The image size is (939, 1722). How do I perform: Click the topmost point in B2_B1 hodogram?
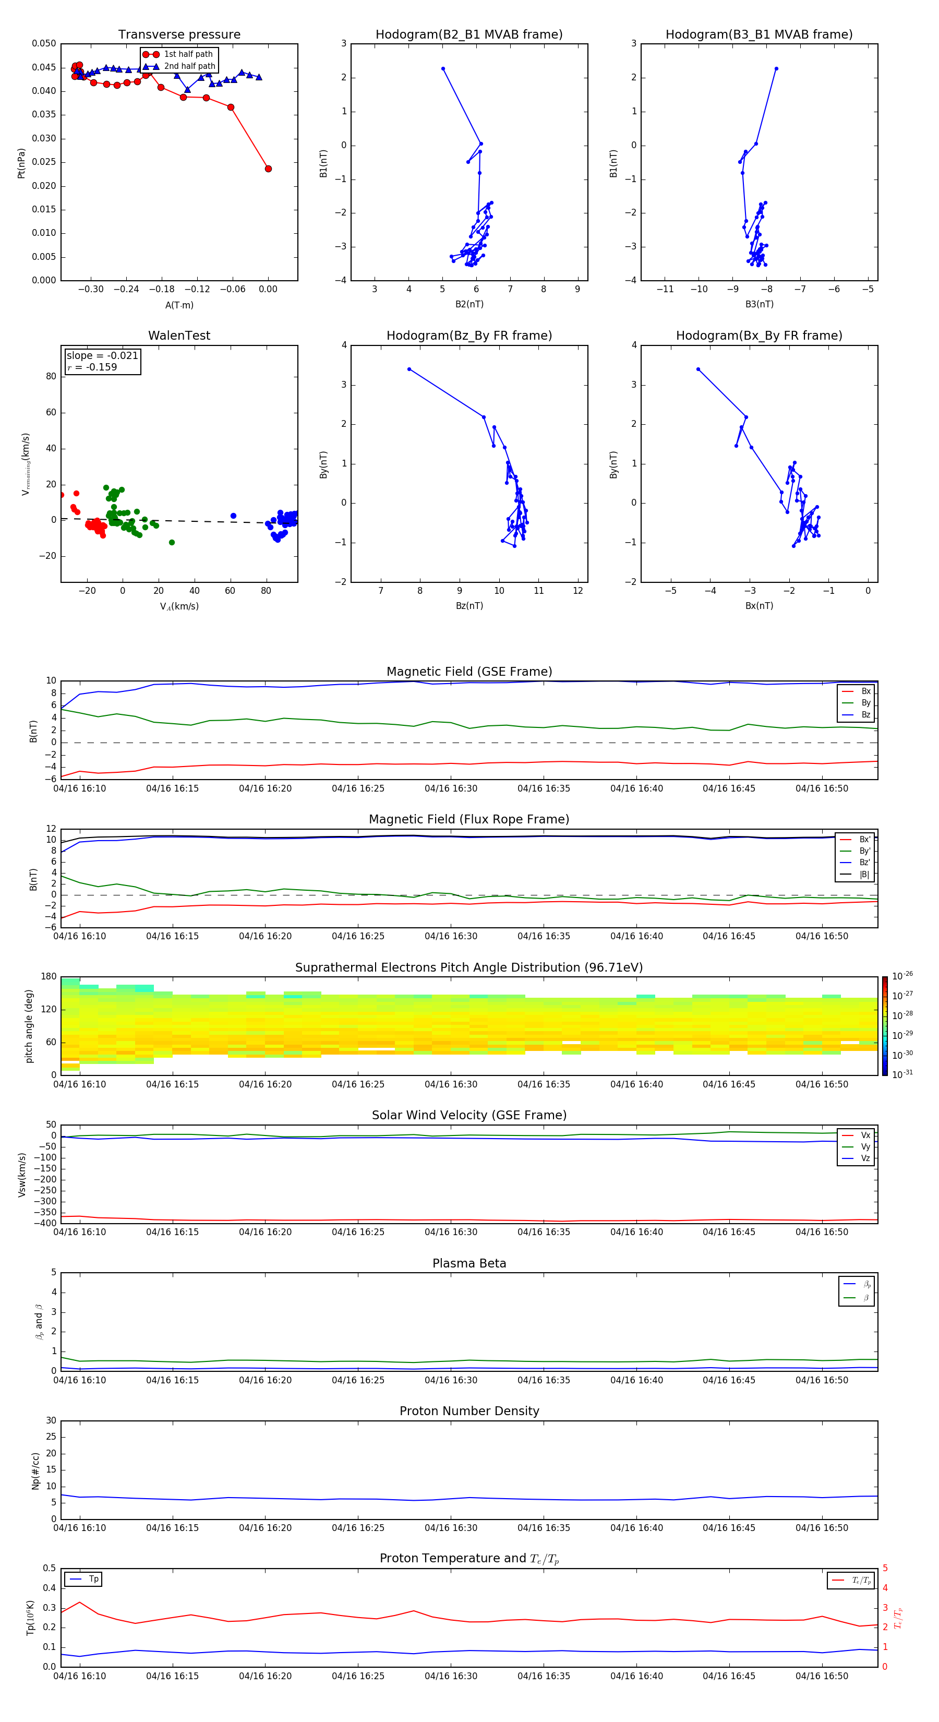pyautogui.click(x=442, y=69)
